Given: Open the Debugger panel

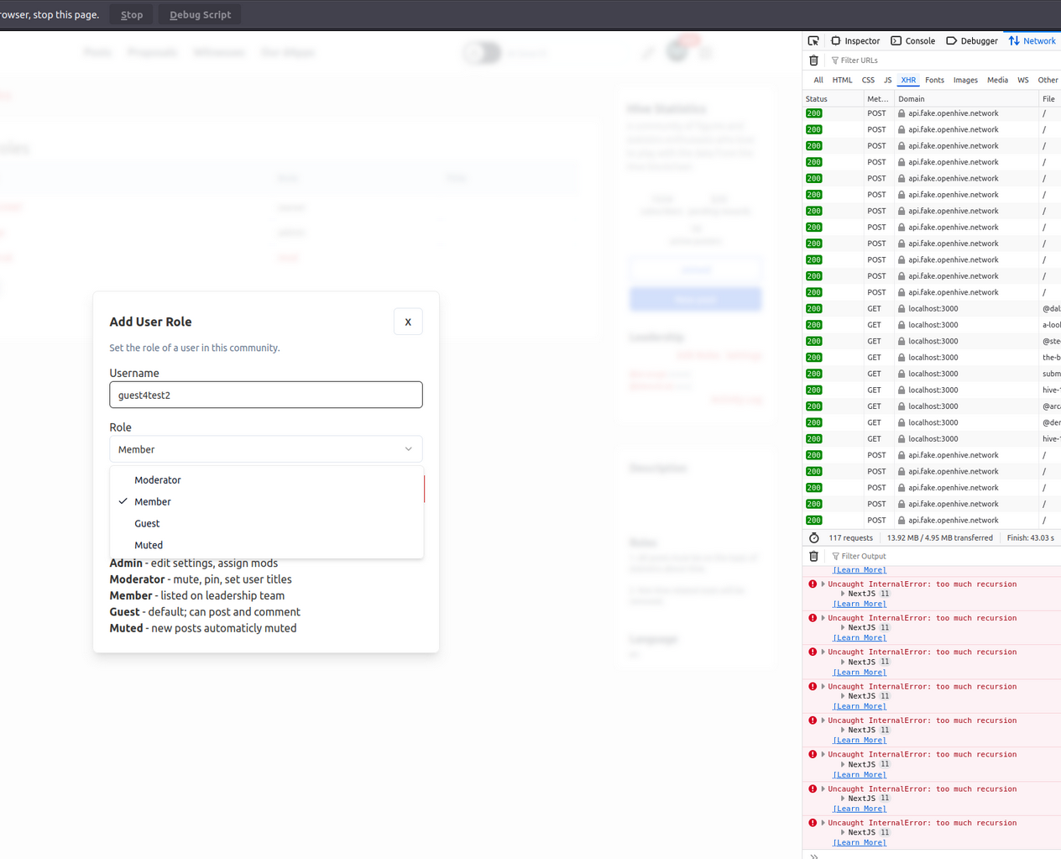Looking at the screenshot, I should (972, 40).
